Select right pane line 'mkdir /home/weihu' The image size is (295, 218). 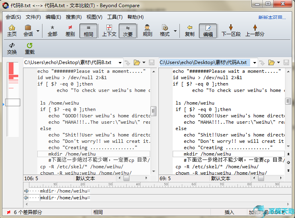point(229,154)
